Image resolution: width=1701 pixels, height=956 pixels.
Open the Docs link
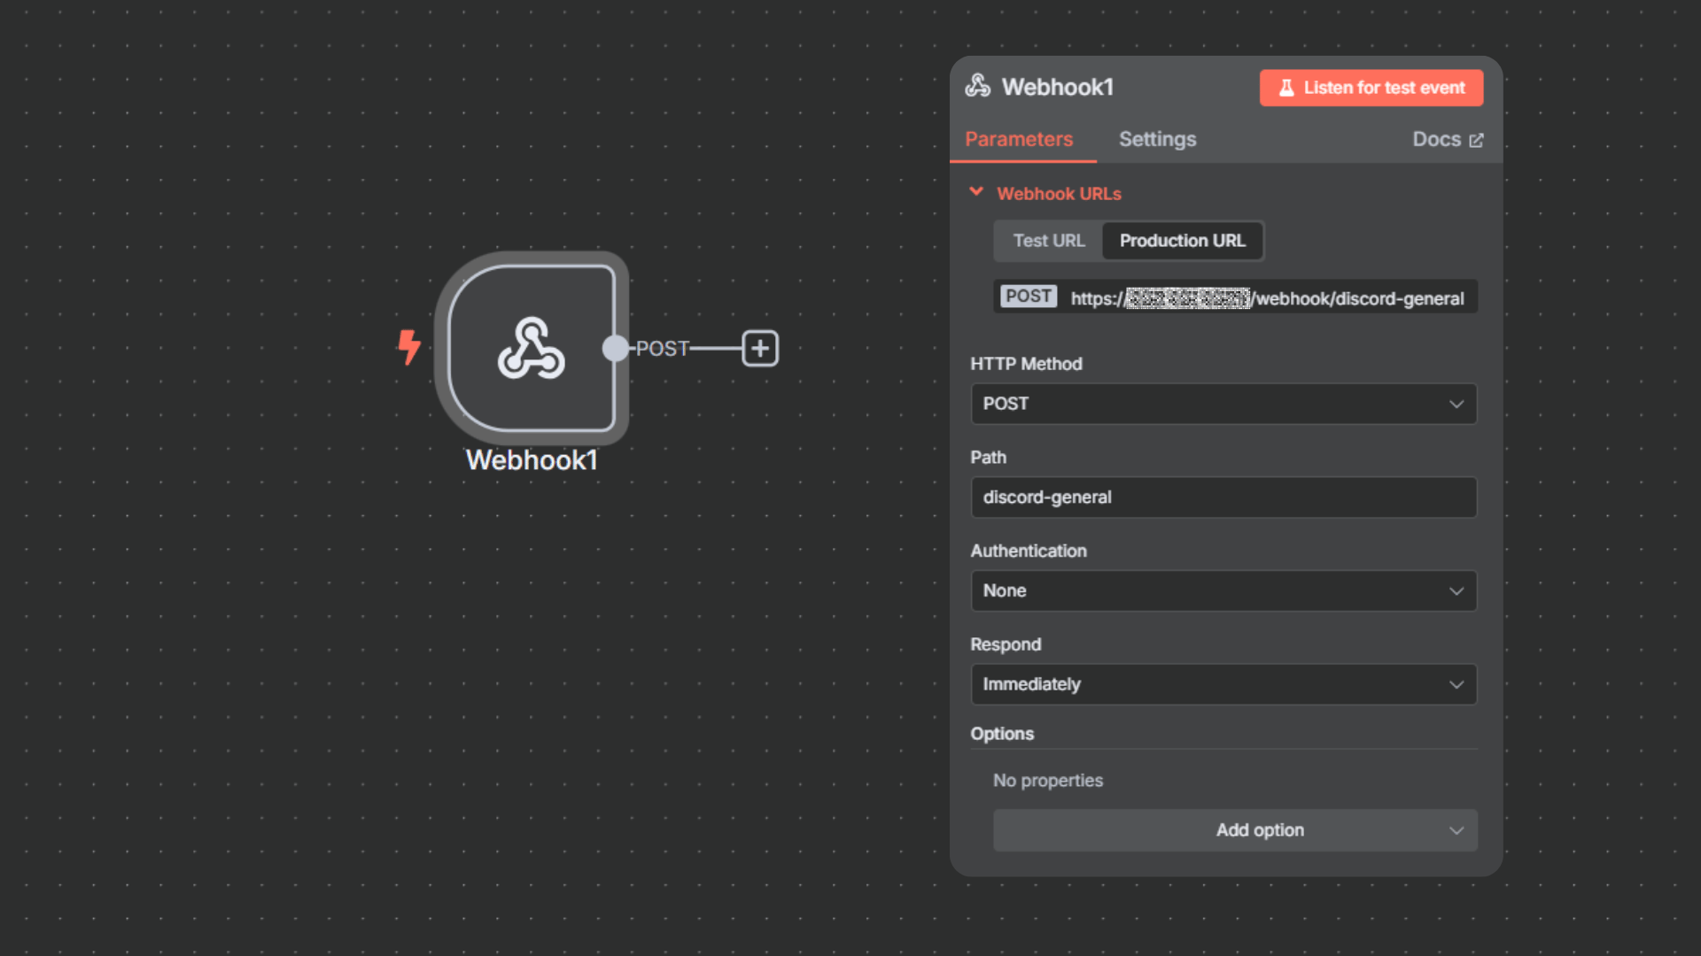click(x=1437, y=139)
